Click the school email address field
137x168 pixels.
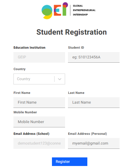pyautogui.click(x=39, y=143)
